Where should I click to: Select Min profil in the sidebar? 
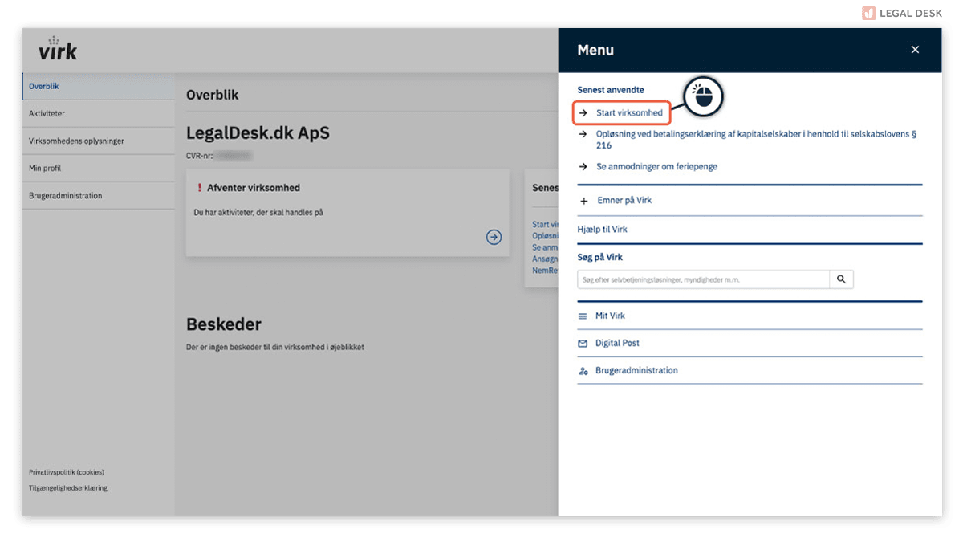99,169
